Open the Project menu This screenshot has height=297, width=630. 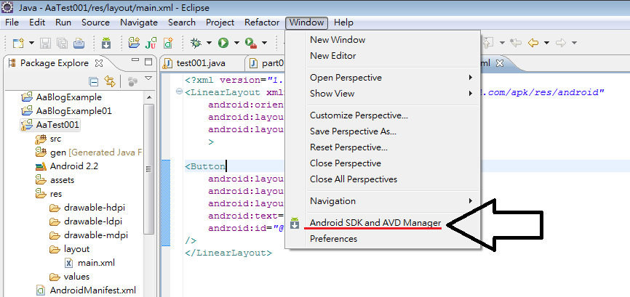[x=220, y=23]
